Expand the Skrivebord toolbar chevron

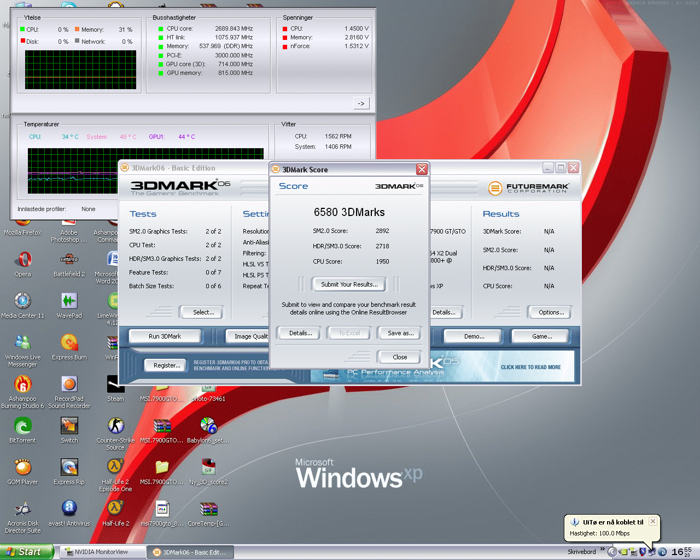603,549
